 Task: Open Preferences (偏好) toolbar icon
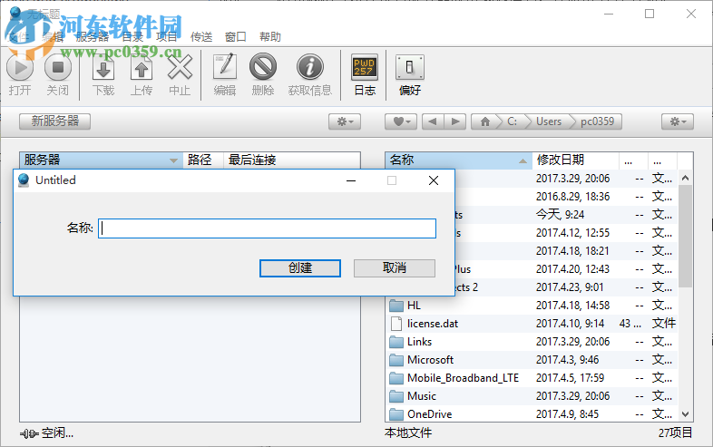410,67
